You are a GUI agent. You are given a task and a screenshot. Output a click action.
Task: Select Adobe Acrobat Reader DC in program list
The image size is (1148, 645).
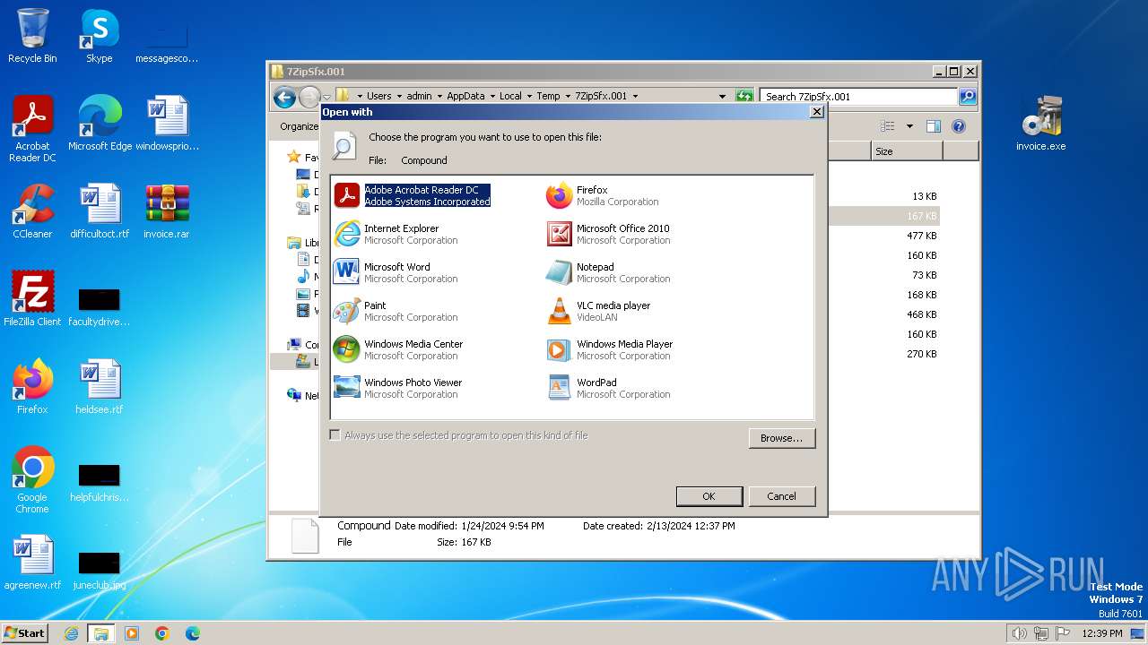[x=413, y=195]
